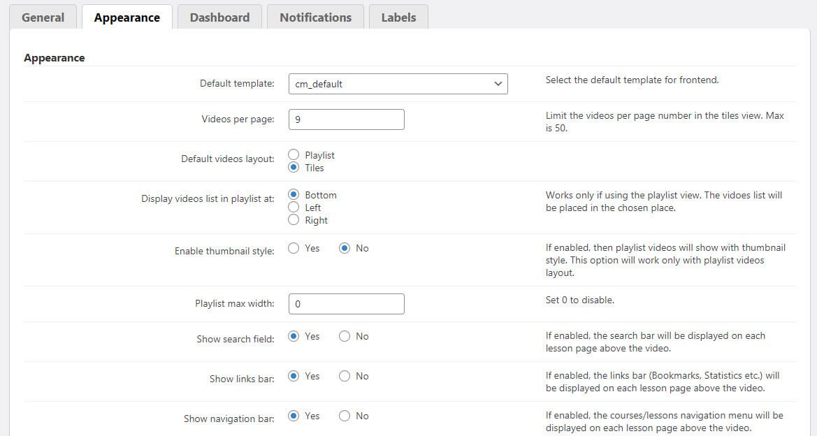Click the Videos per page input field
Viewport: 817px width, 436px height.
pyautogui.click(x=346, y=119)
